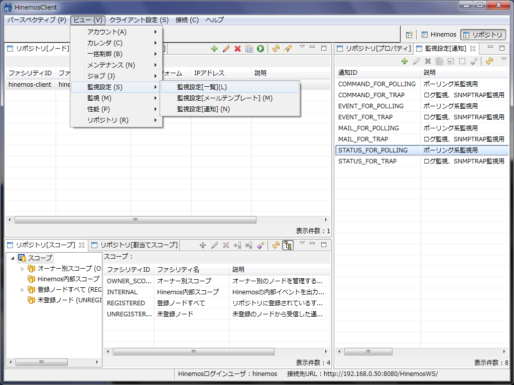
Task: Select the リポジトリ perspective button
Action: click(483, 35)
